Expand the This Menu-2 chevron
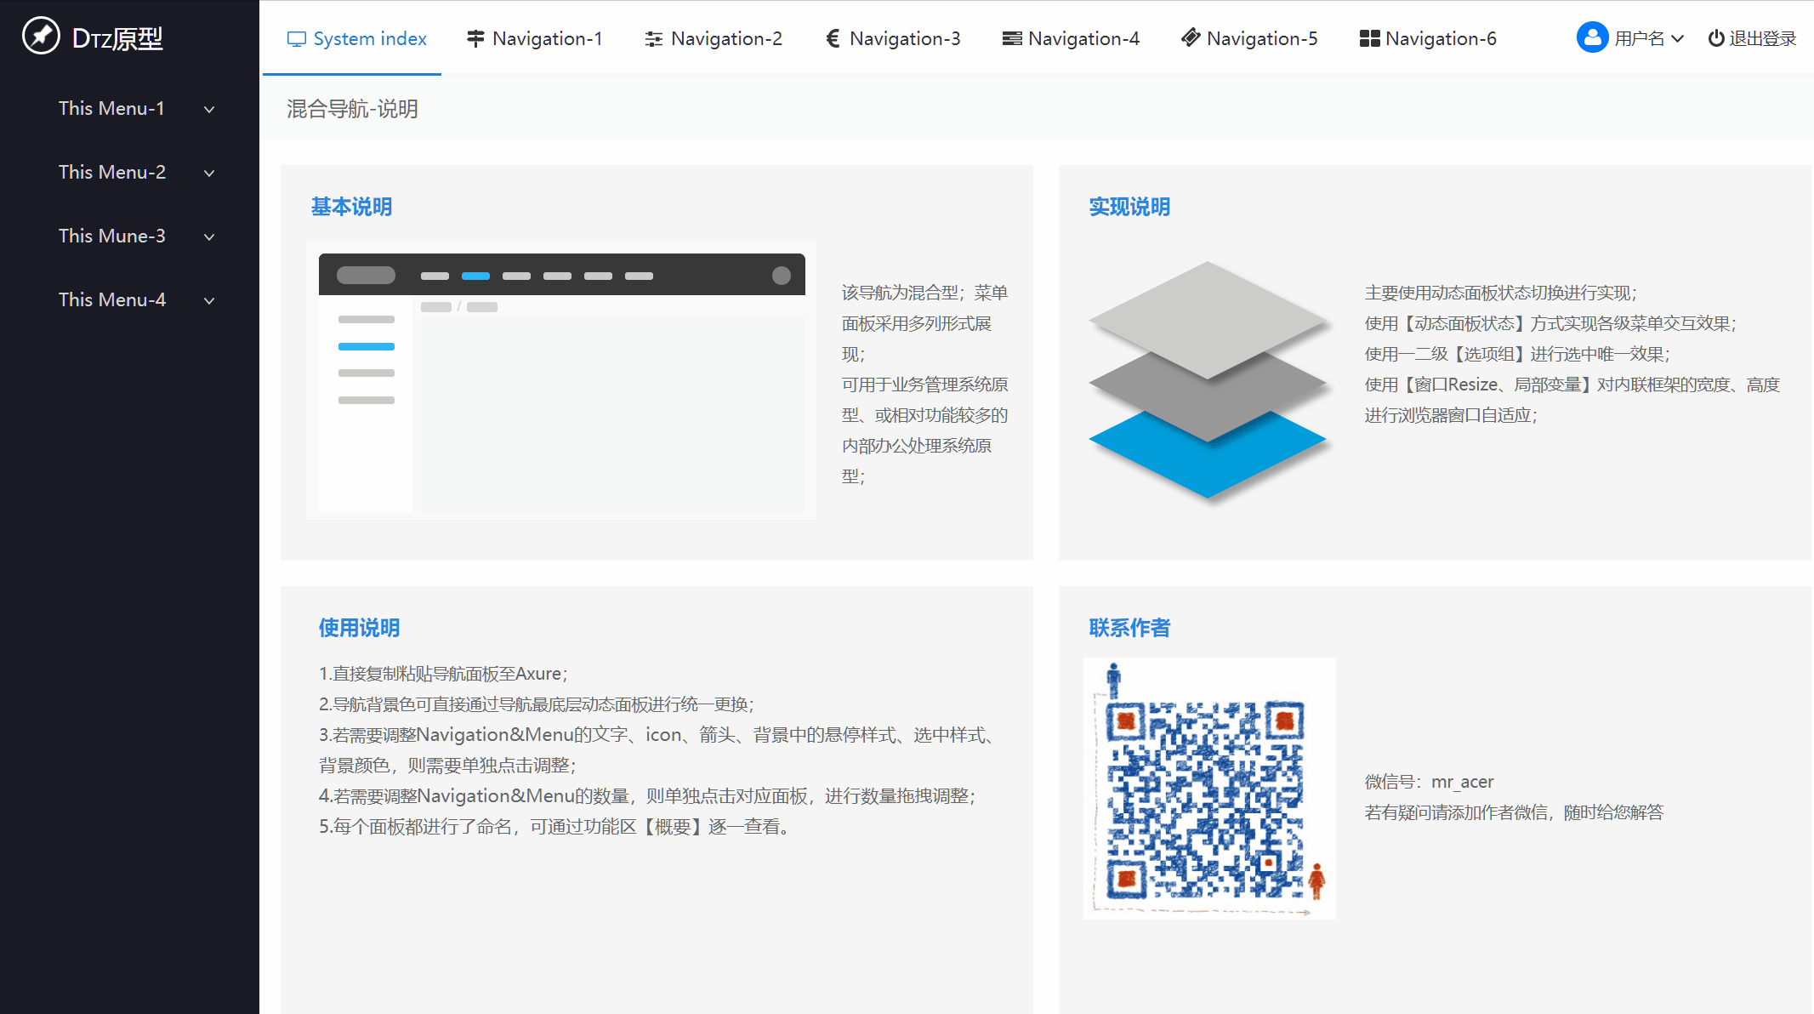This screenshot has height=1014, width=1814. point(209,174)
